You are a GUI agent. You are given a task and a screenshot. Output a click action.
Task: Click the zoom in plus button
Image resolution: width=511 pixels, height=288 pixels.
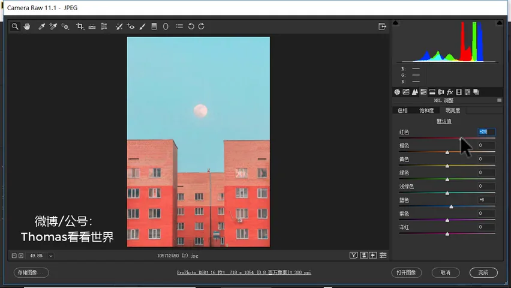point(21,256)
